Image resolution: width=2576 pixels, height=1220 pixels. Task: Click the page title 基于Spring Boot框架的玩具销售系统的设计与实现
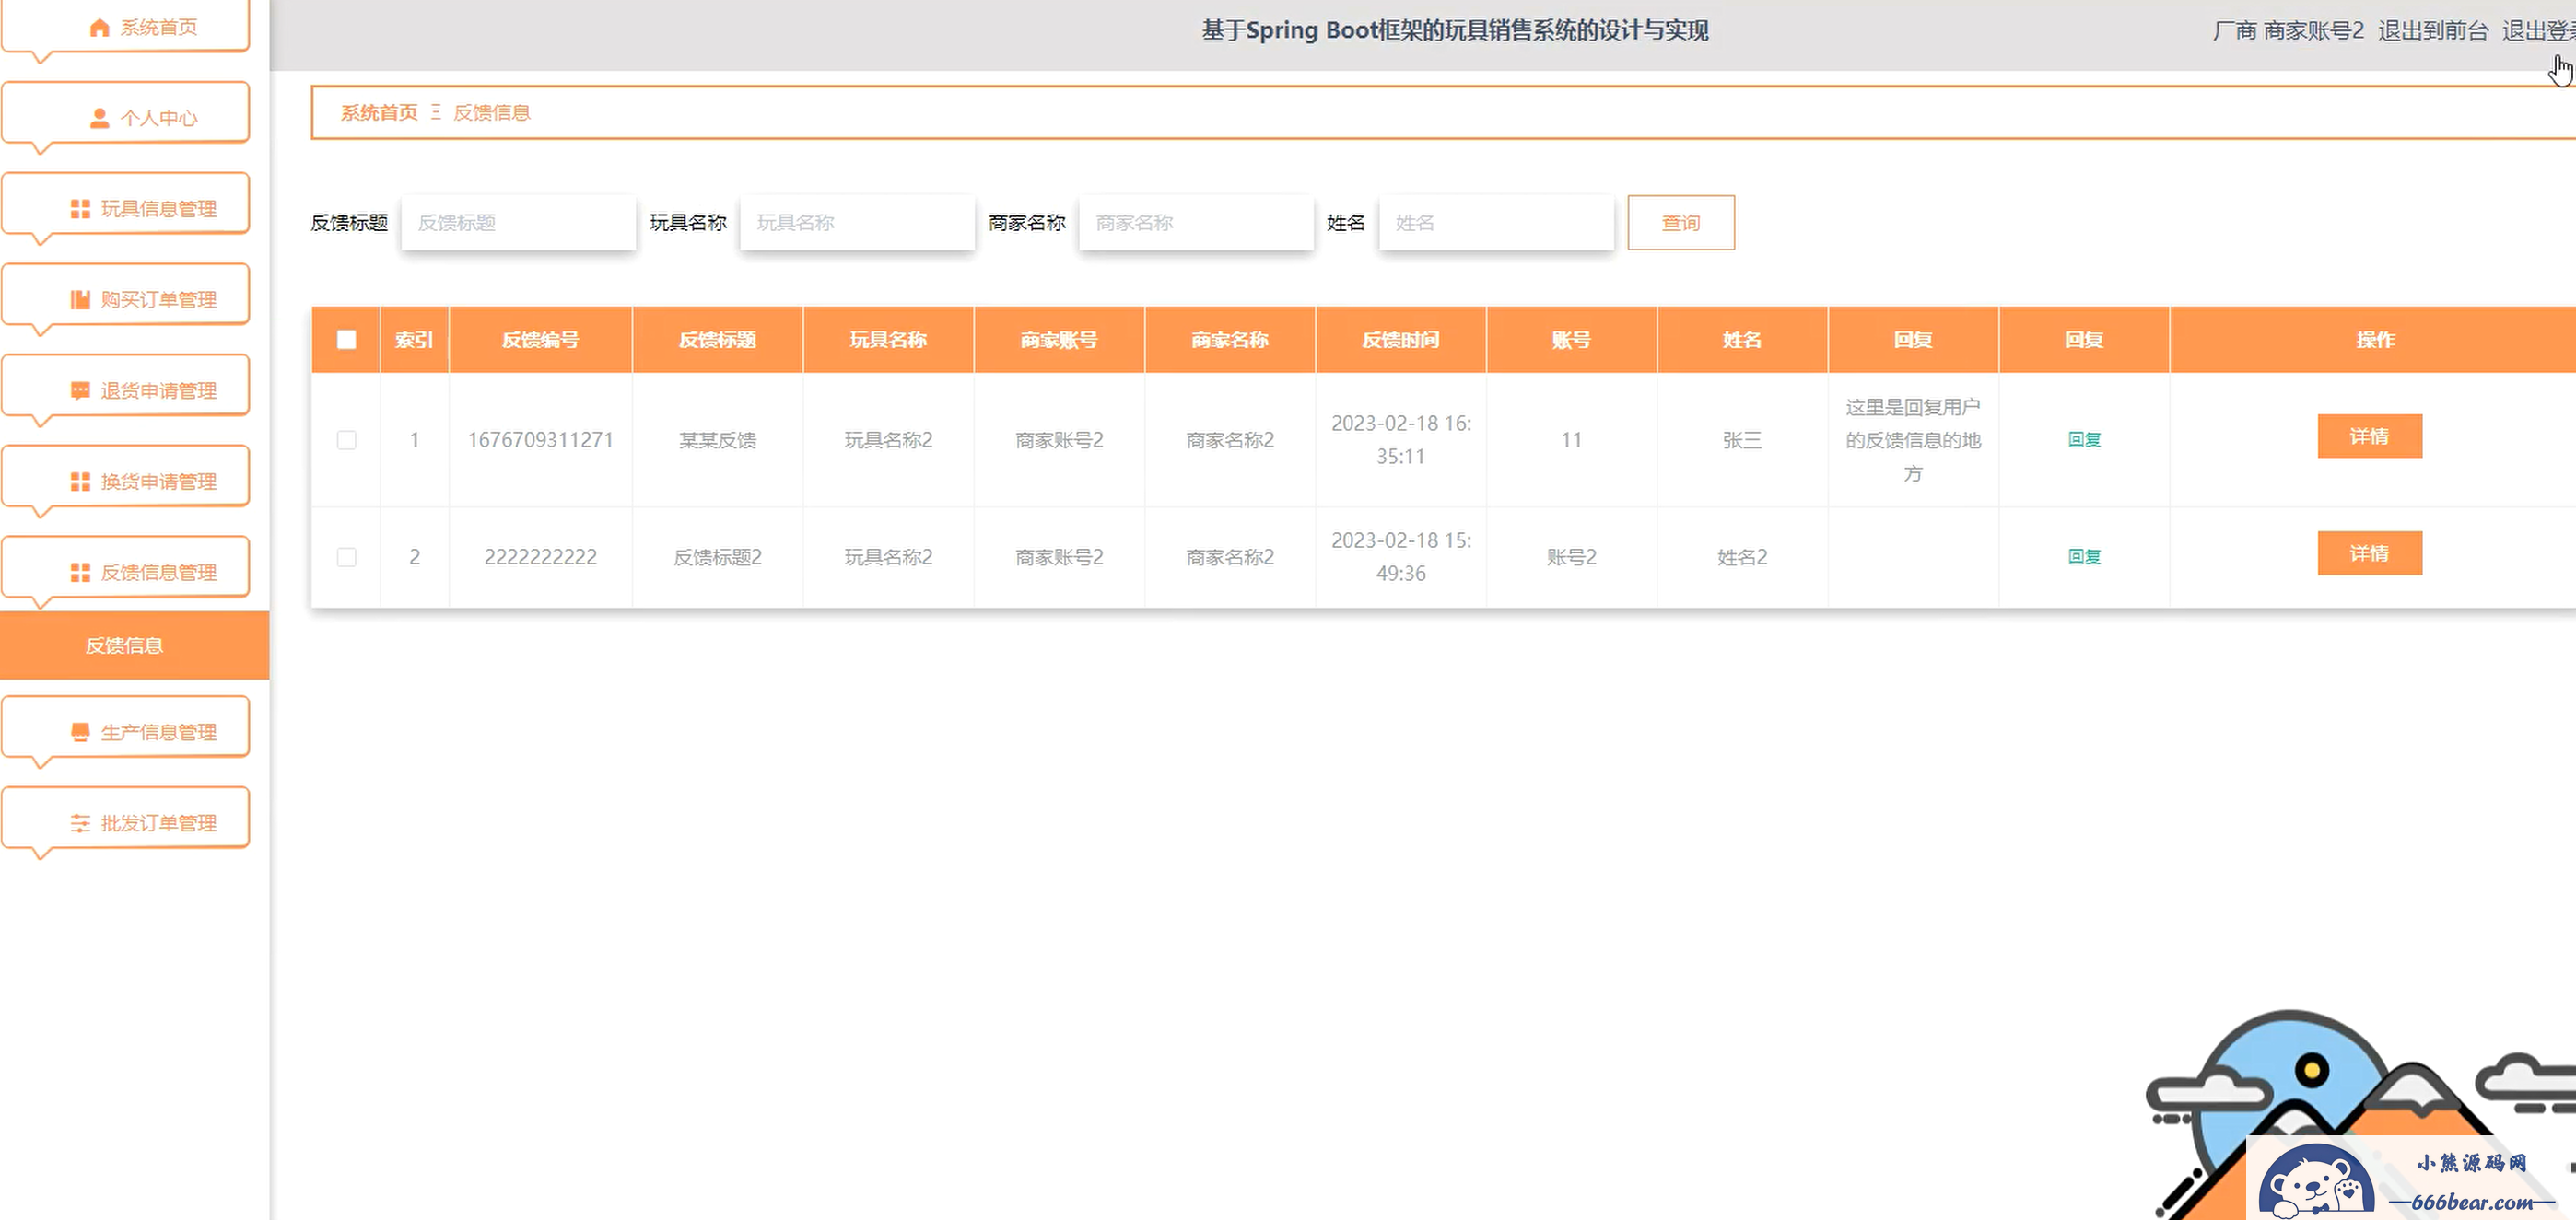coord(1454,31)
